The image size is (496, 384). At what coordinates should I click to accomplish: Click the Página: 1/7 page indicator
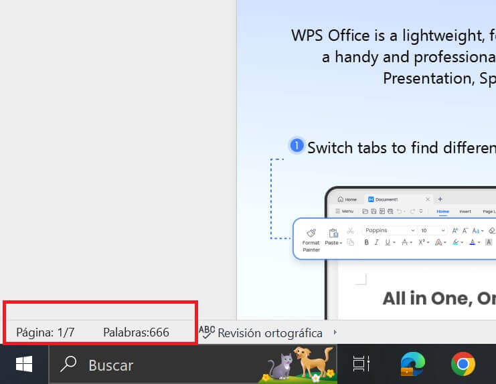(46, 332)
